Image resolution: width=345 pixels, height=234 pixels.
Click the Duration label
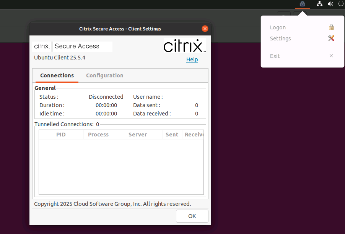coord(52,105)
